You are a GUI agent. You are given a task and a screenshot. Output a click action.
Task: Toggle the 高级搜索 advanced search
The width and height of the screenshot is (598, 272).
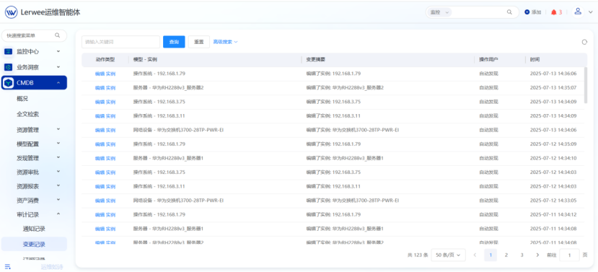225,42
